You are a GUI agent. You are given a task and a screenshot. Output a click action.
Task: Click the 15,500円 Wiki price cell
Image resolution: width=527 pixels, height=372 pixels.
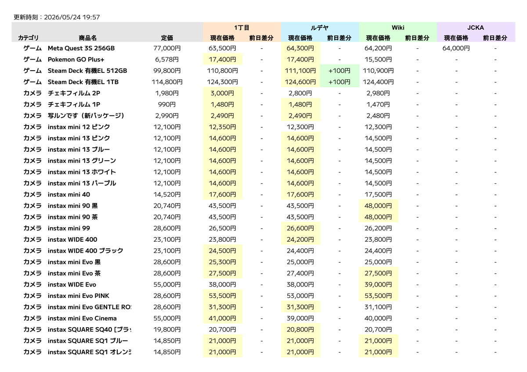pyautogui.click(x=378, y=59)
